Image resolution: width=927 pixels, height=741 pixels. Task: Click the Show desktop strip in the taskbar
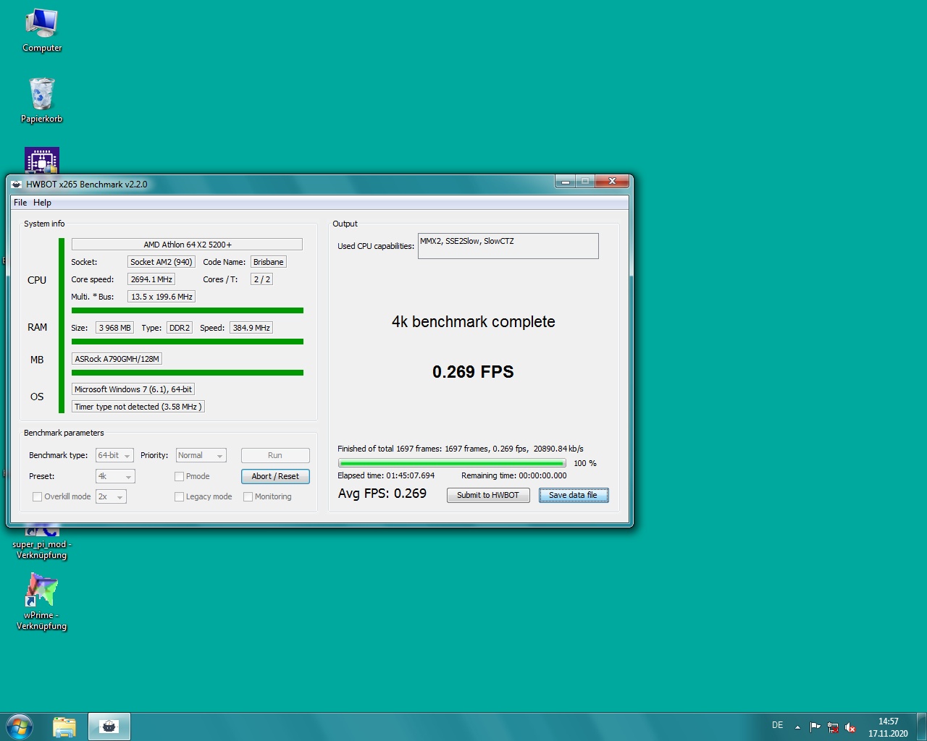pyautogui.click(x=922, y=727)
